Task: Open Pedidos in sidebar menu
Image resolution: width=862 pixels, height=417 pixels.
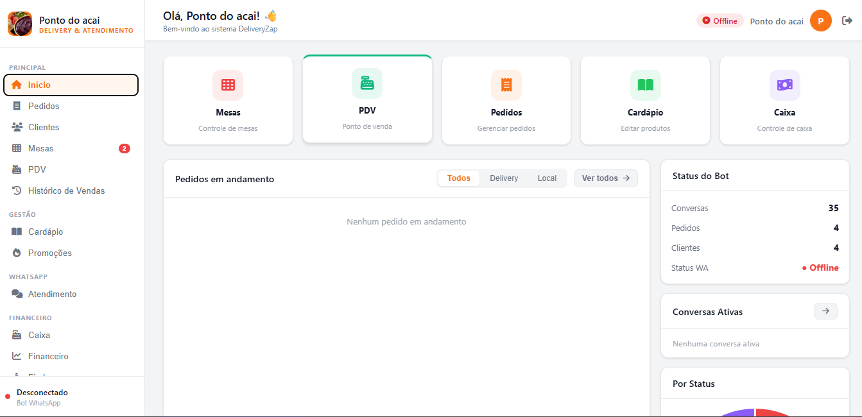Action: [x=71, y=106]
